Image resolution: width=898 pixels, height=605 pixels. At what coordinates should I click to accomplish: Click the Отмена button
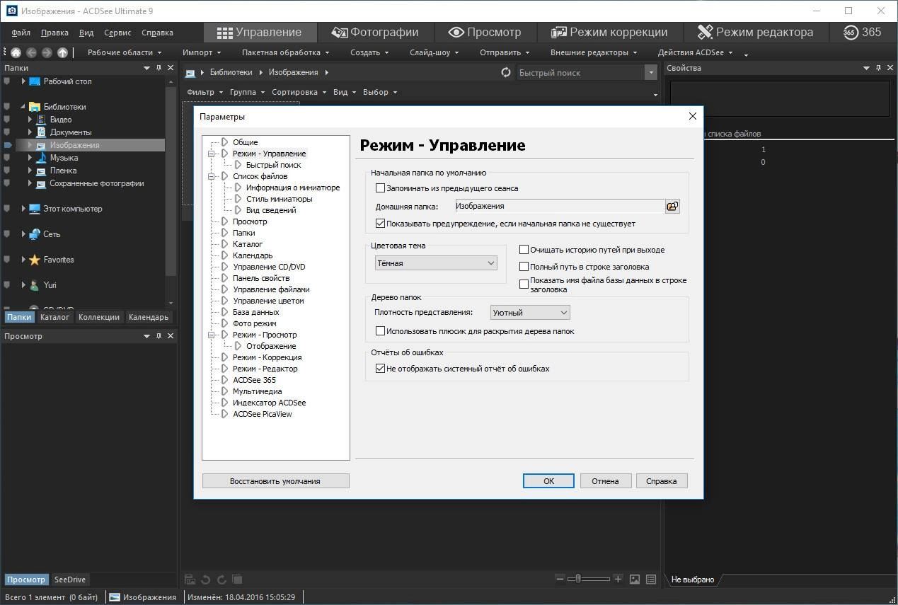[605, 481]
